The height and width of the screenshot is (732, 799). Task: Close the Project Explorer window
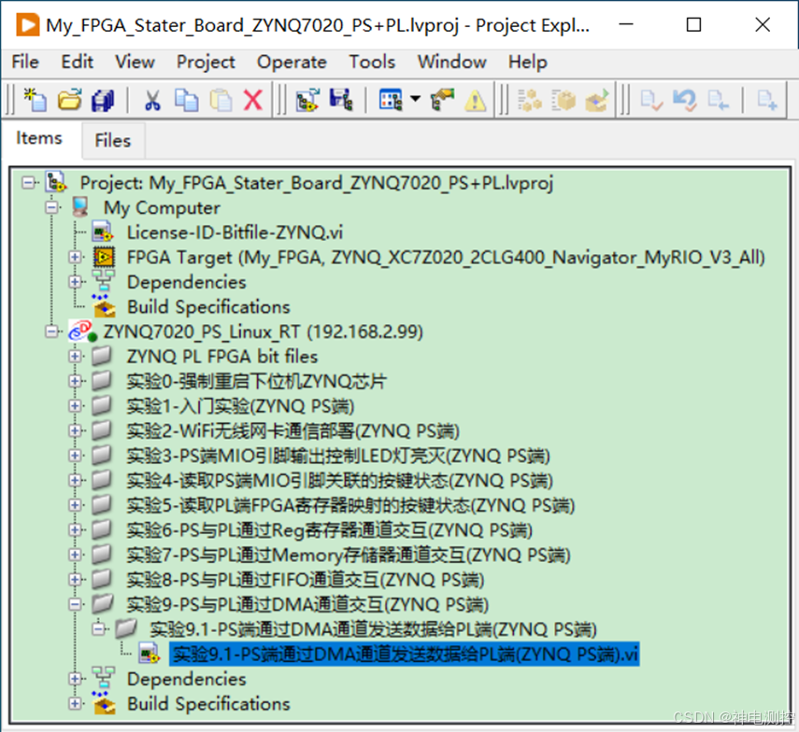click(763, 24)
